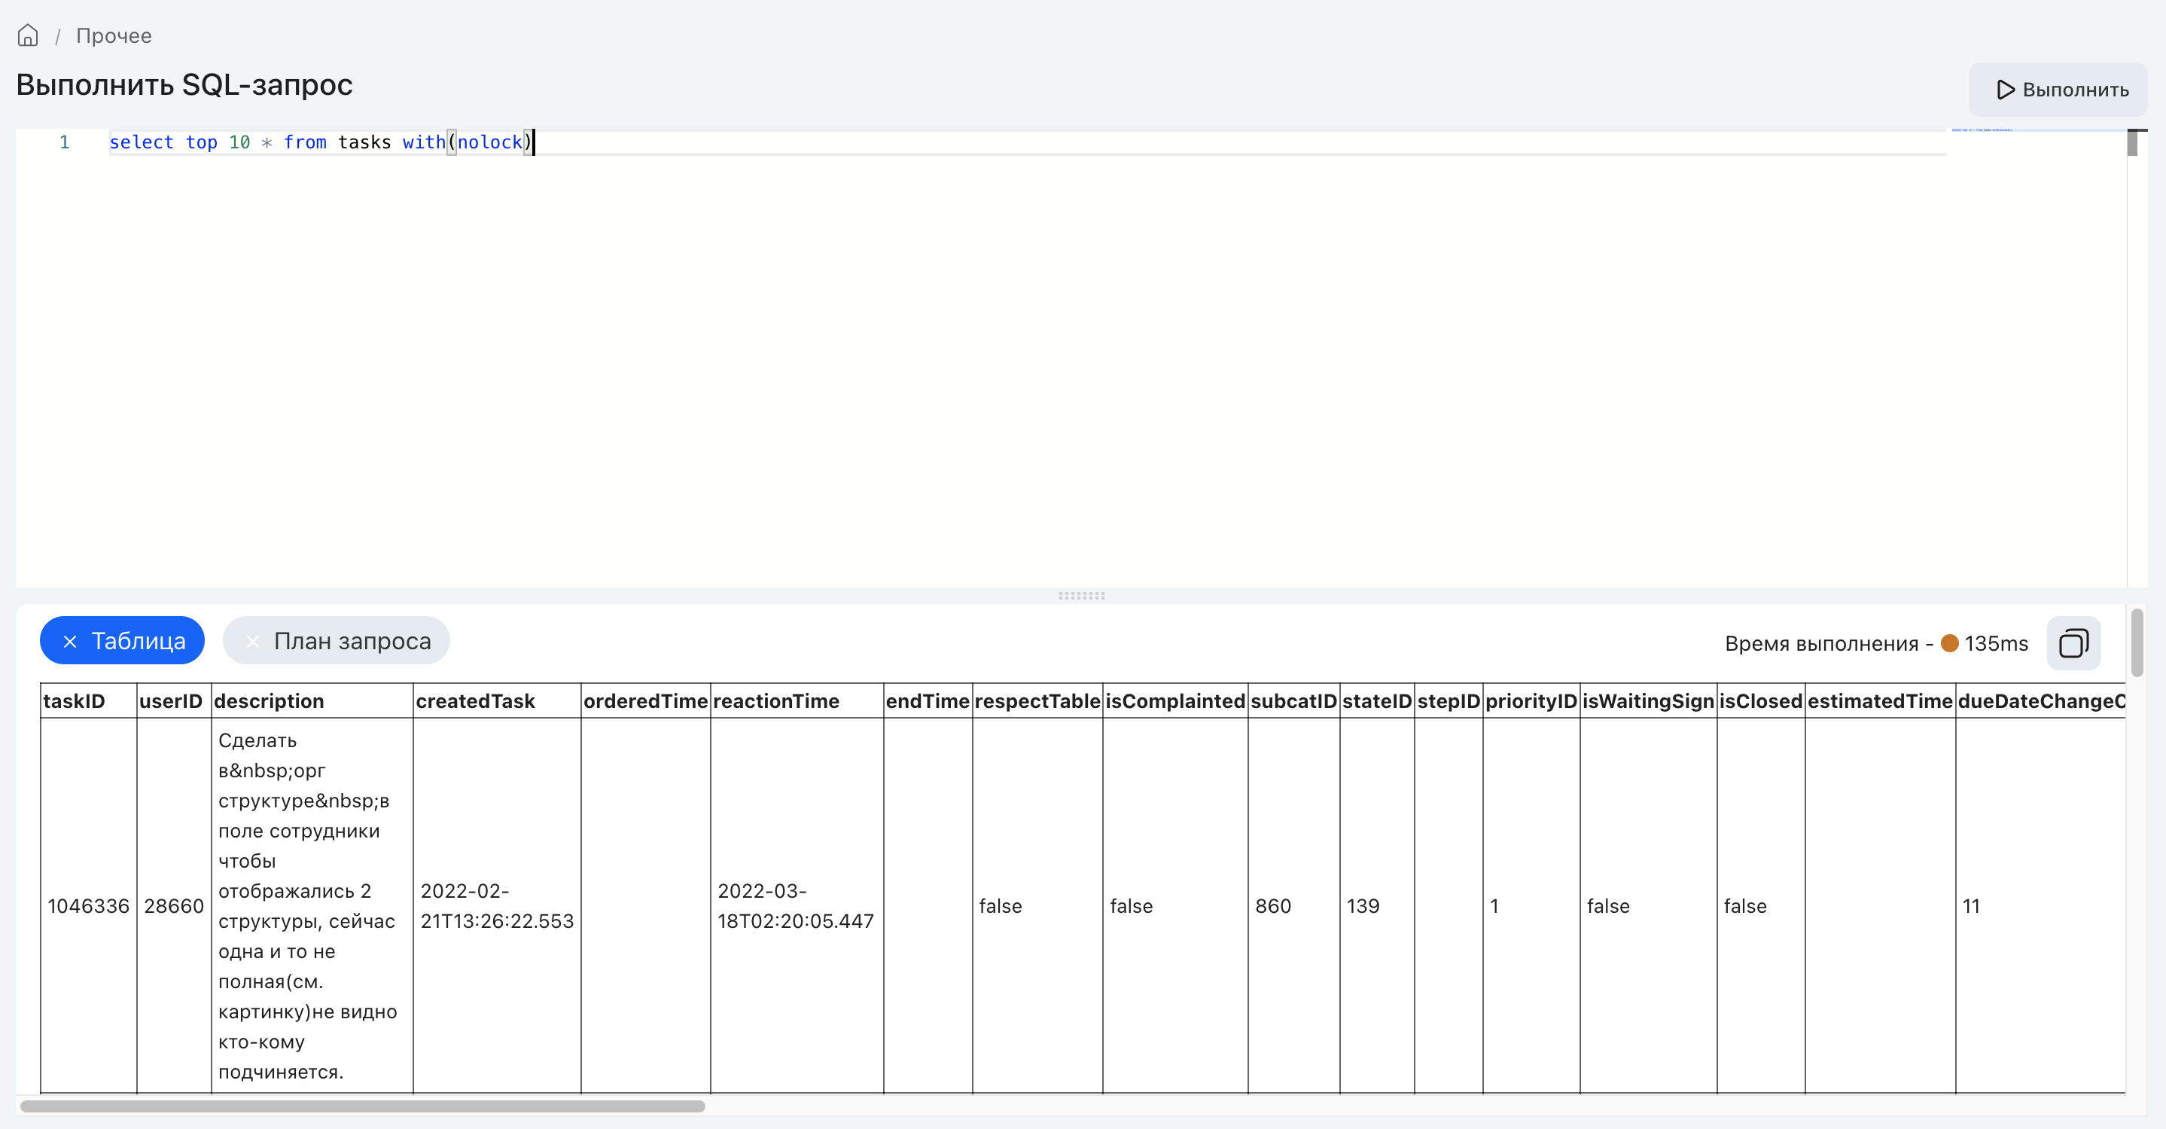The height and width of the screenshot is (1129, 2166).
Task: Select the description column header
Action: click(312, 700)
